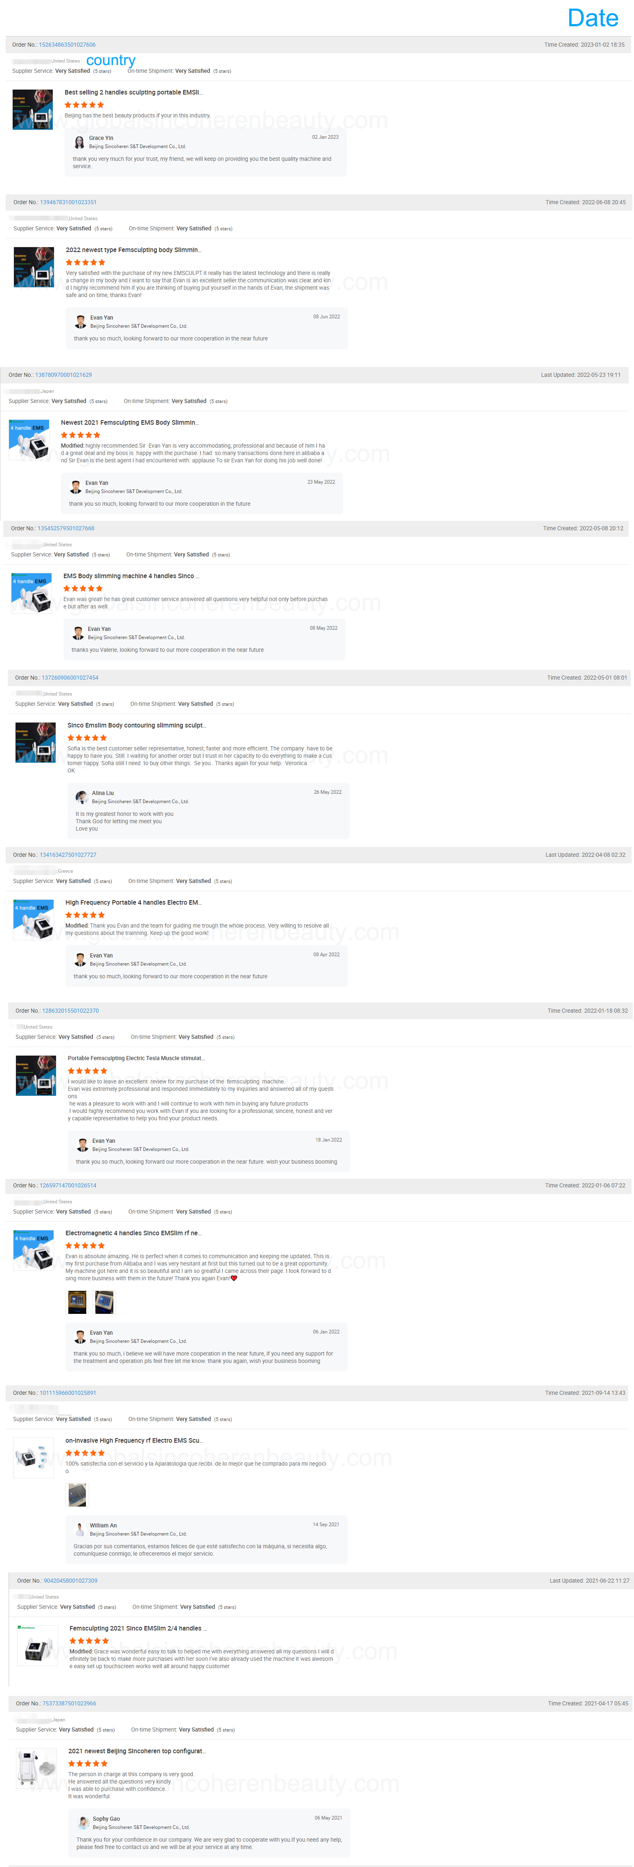
Task: Open order number 134163427501027727 link
Action: [68, 854]
